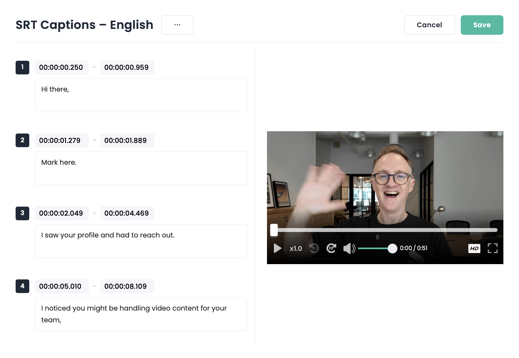
Task: Mute the video volume
Action: click(349, 249)
